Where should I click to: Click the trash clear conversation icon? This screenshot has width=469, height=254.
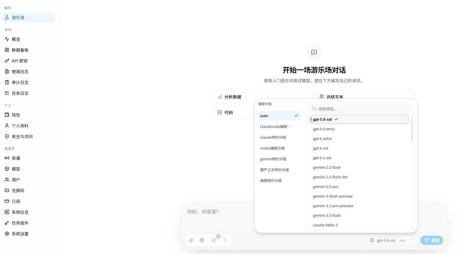click(x=225, y=240)
